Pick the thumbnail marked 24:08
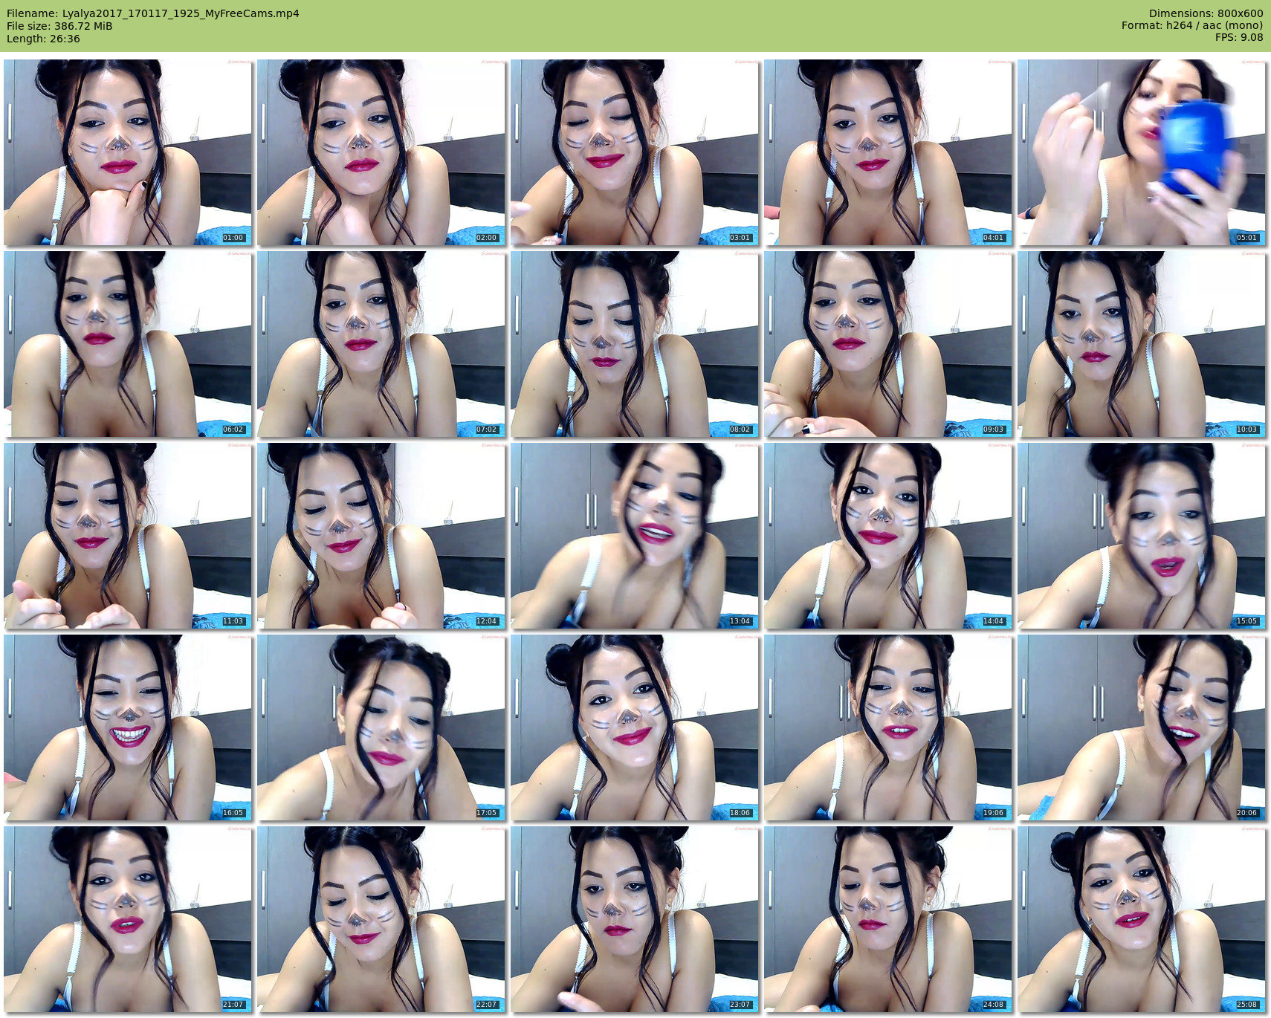The height and width of the screenshot is (1018, 1271). [888, 919]
